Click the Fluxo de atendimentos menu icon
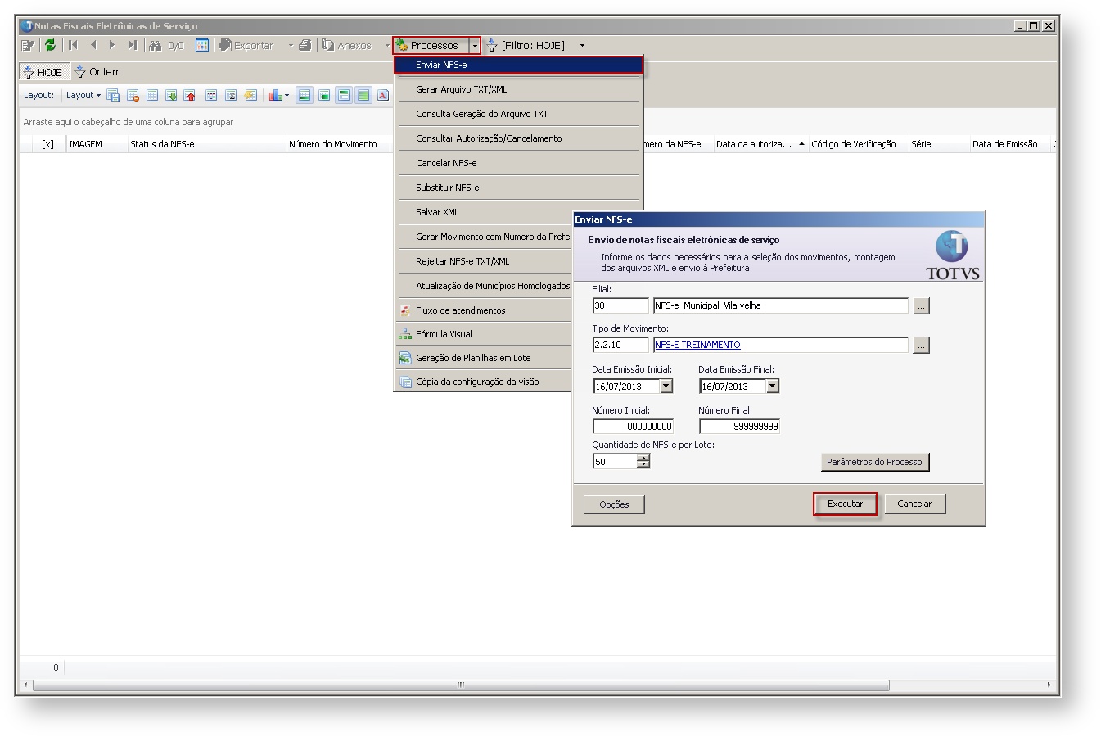Viewport: 1101px width, 737px height. (405, 310)
